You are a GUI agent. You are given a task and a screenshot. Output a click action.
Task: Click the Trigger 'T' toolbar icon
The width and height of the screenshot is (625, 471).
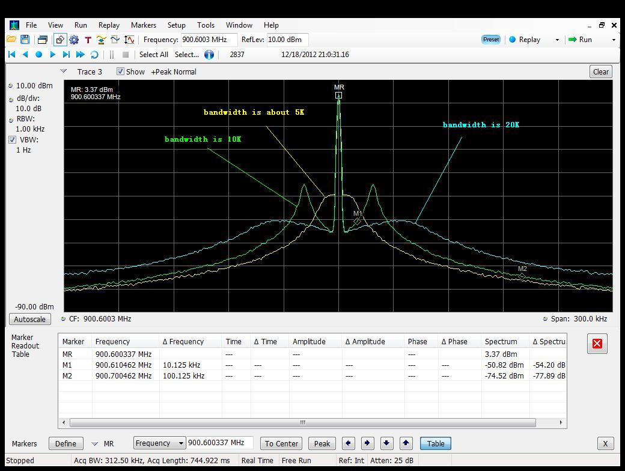88,40
